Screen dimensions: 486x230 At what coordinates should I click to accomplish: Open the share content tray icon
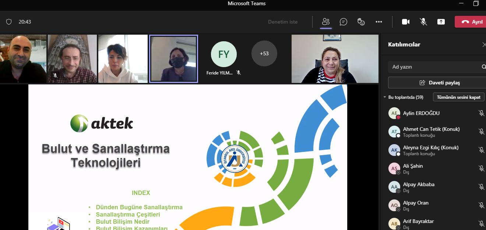click(441, 22)
